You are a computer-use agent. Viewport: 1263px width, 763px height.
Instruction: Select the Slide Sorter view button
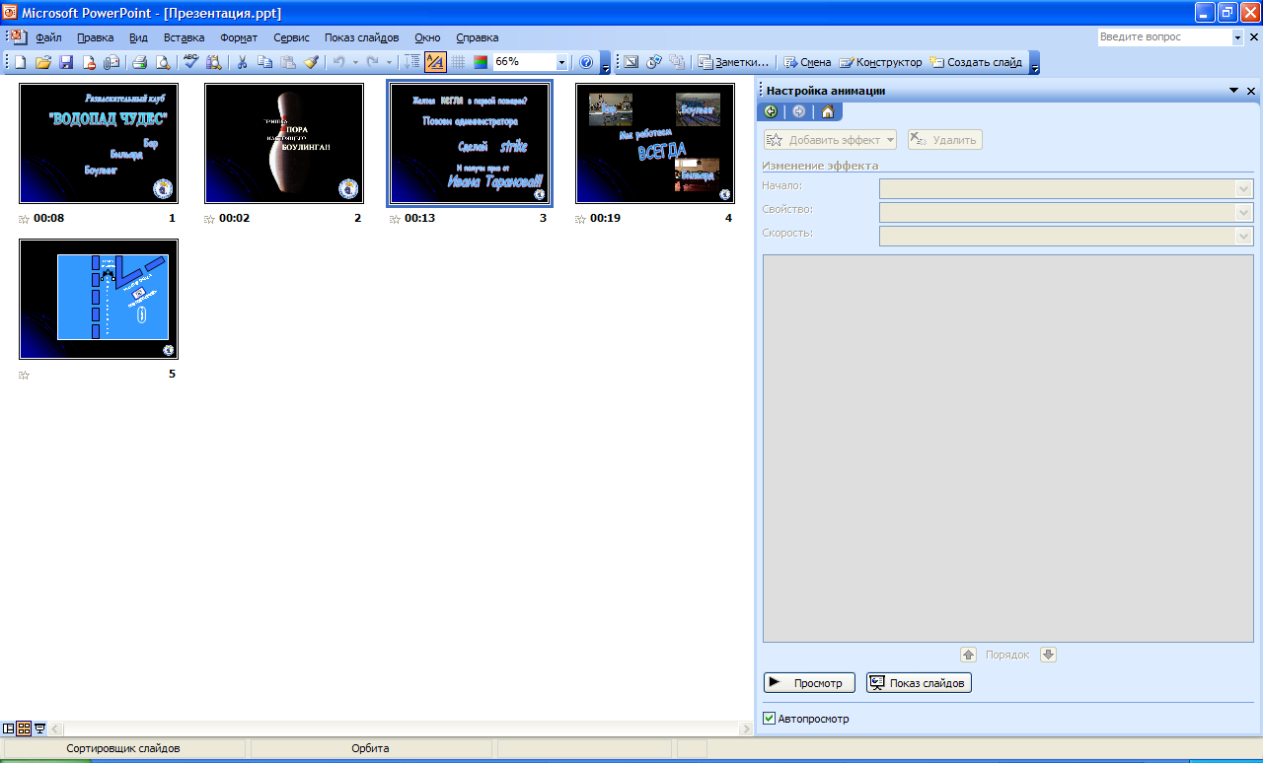25,728
